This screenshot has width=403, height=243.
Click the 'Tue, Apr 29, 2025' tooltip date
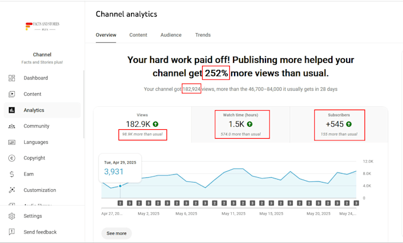click(120, 162)
